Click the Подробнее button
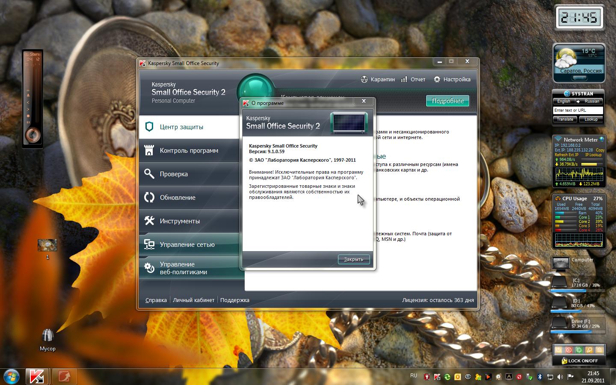 447,101
